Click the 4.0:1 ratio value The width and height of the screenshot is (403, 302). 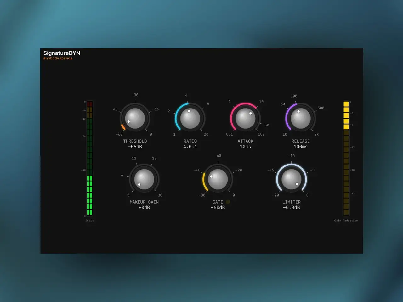(190, 147)
